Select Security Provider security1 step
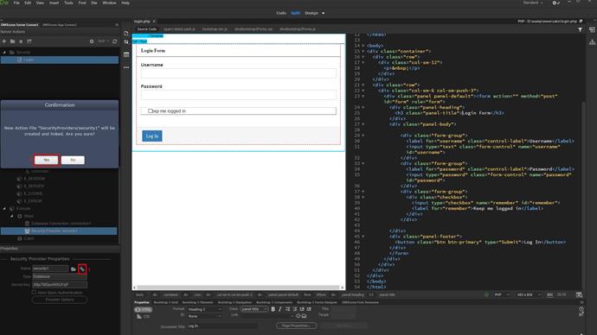The width and height of the screenshot is (597, 335). click(59, 231)
